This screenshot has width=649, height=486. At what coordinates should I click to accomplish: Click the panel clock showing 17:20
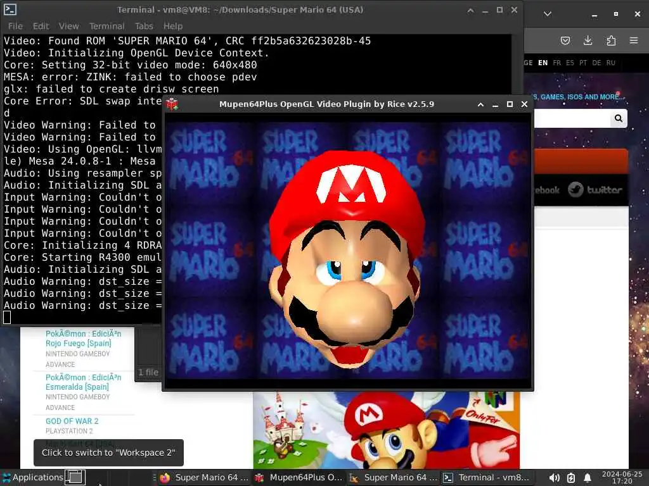pyautogui.click(x=622, y=477)
